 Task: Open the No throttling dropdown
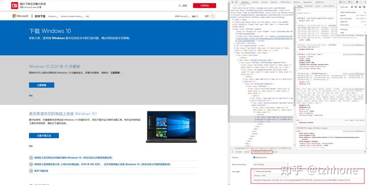pos(271,165)
